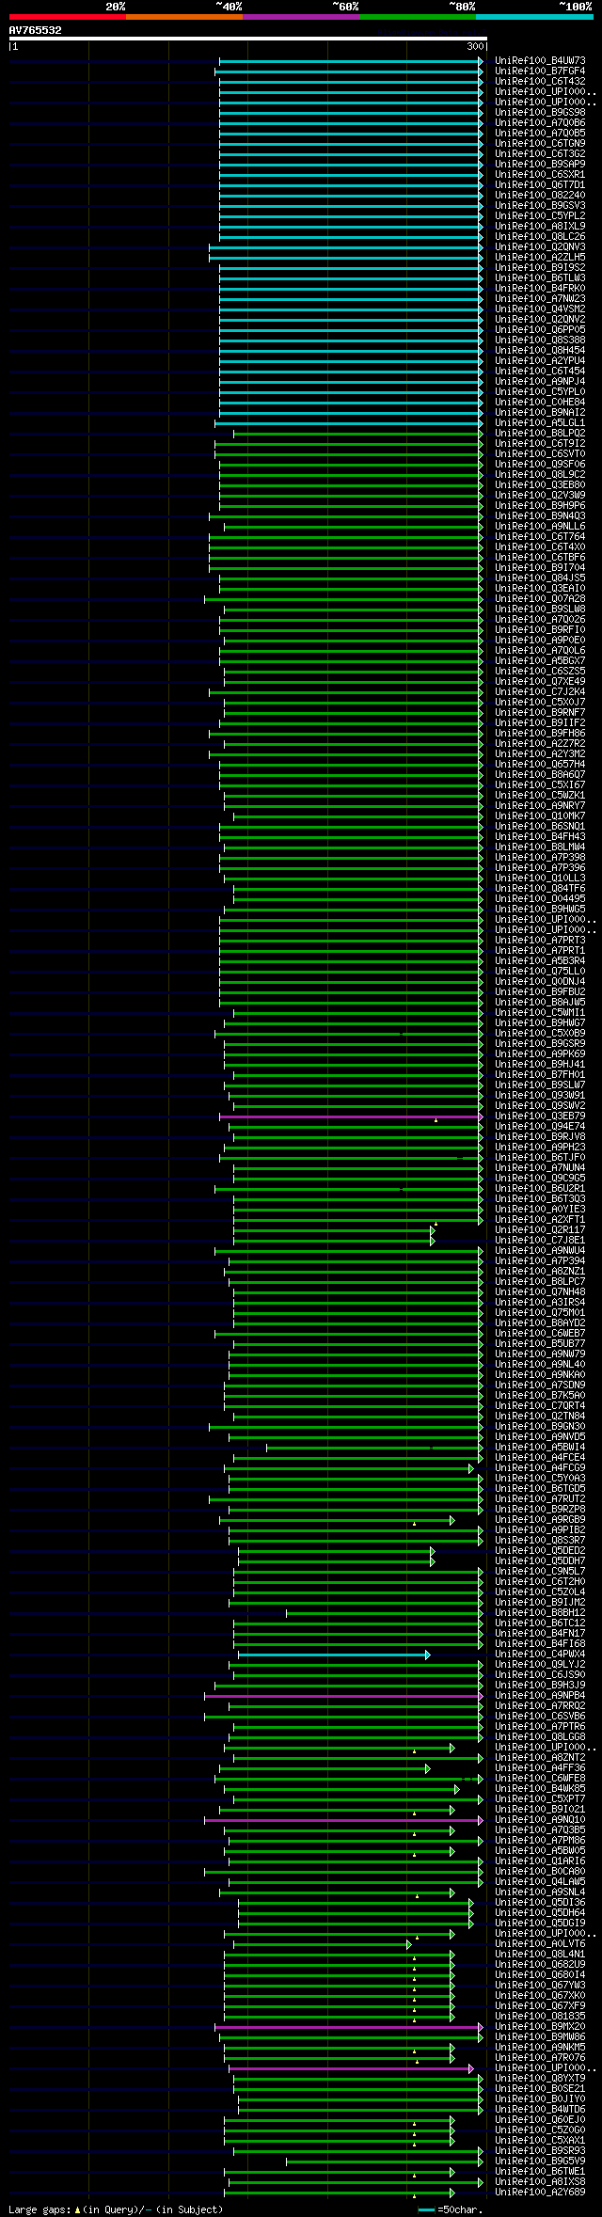Click the UniRef100_A8IXL9 label
The height and width of the screenshot is (2217, 602).
pos(540,227)
